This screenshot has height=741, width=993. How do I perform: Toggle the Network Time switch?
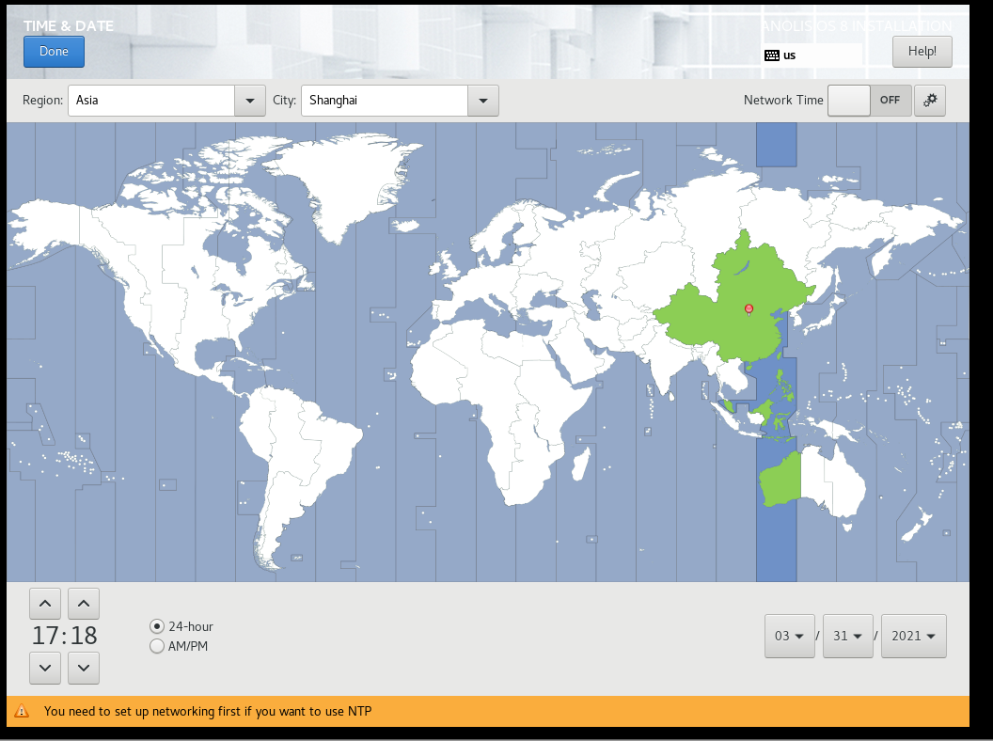869,101
